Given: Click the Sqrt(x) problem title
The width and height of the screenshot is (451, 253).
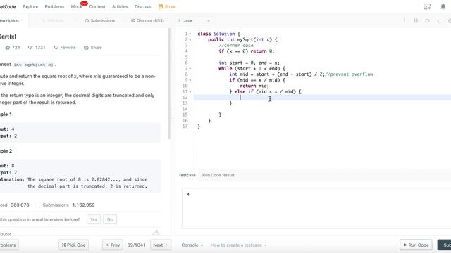Looking at the screenshot, I should point(8,37).
